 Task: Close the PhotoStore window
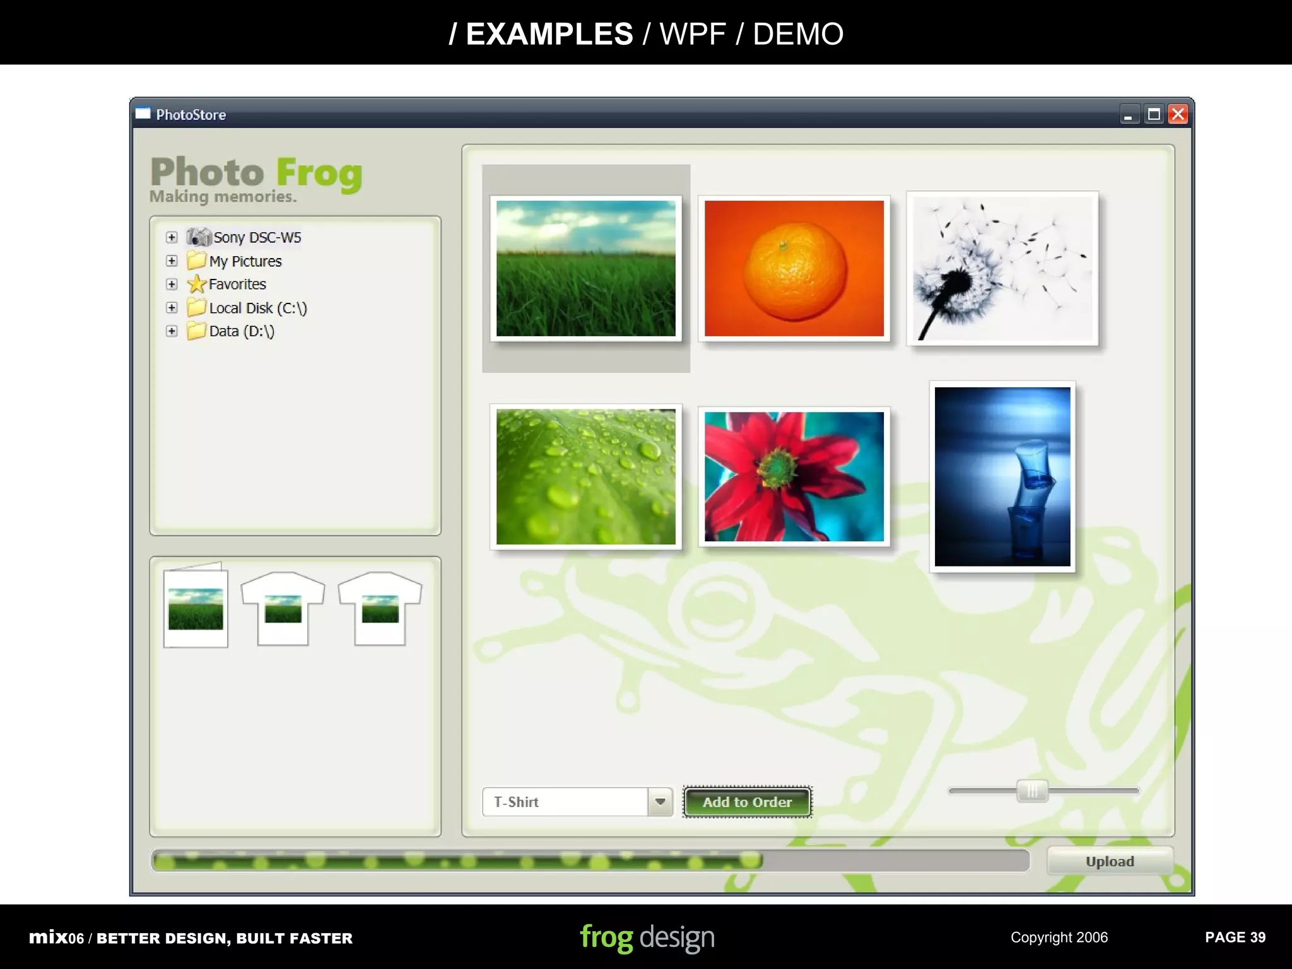tap(1178, 114)
